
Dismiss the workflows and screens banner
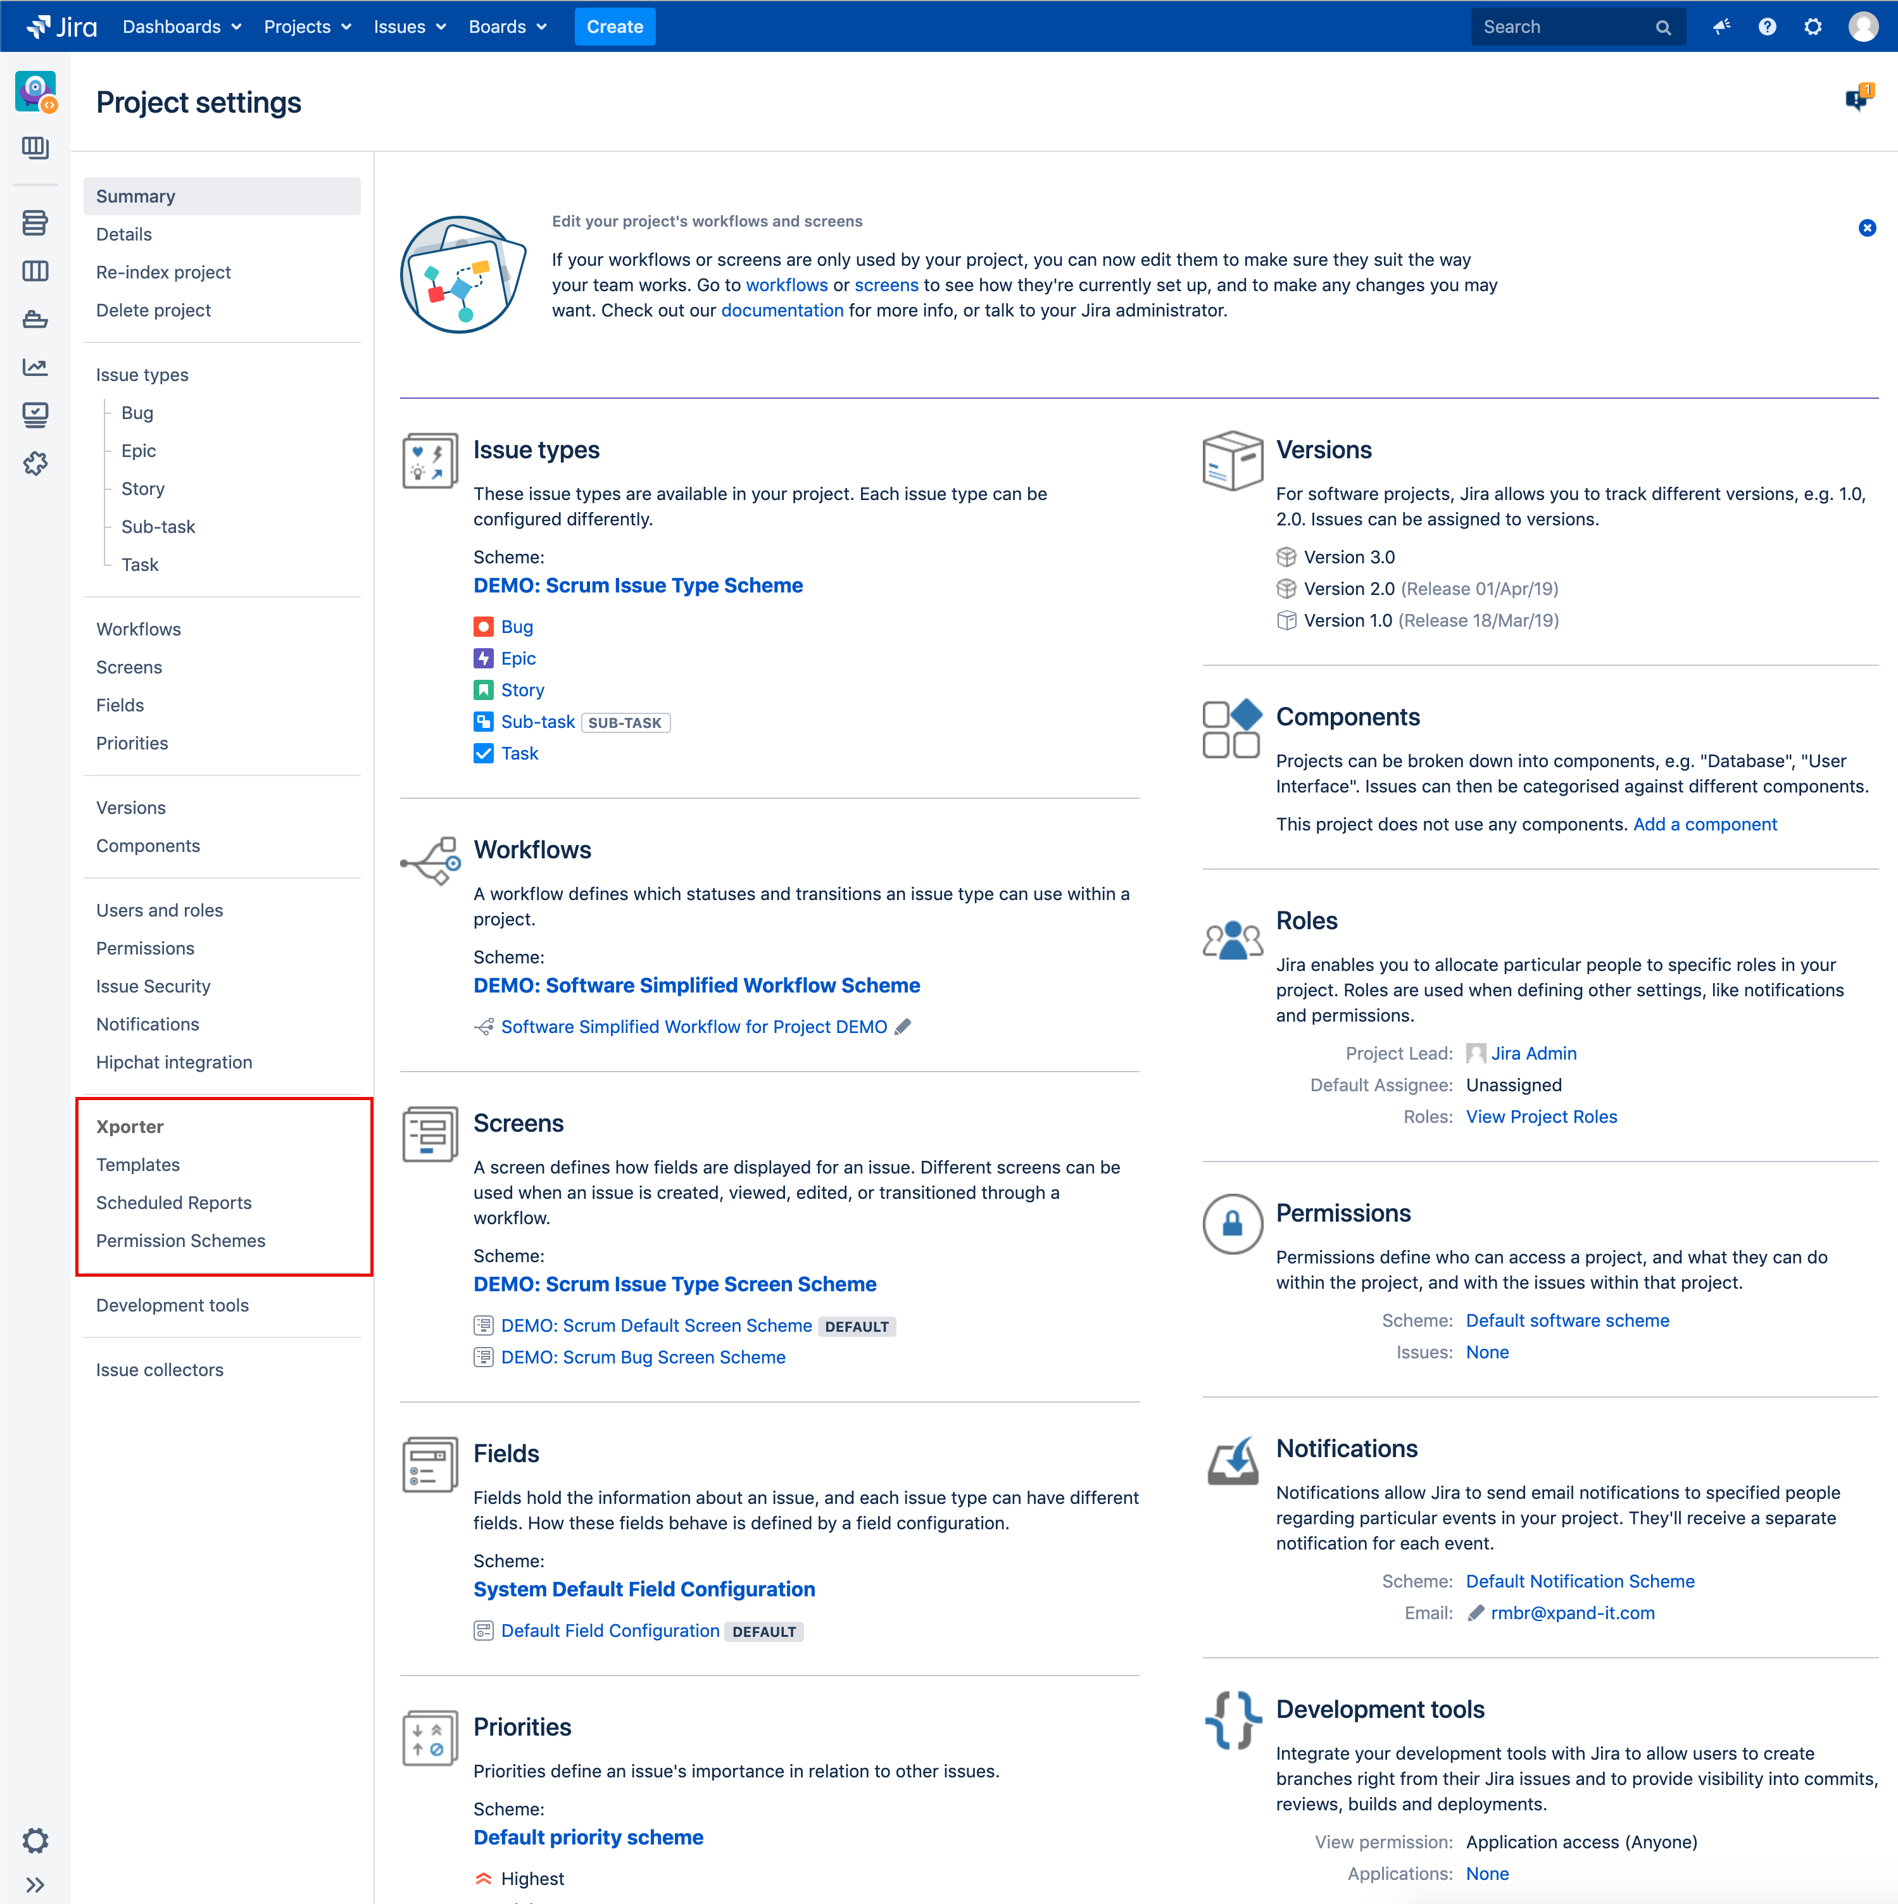[x=1866, y=228]
